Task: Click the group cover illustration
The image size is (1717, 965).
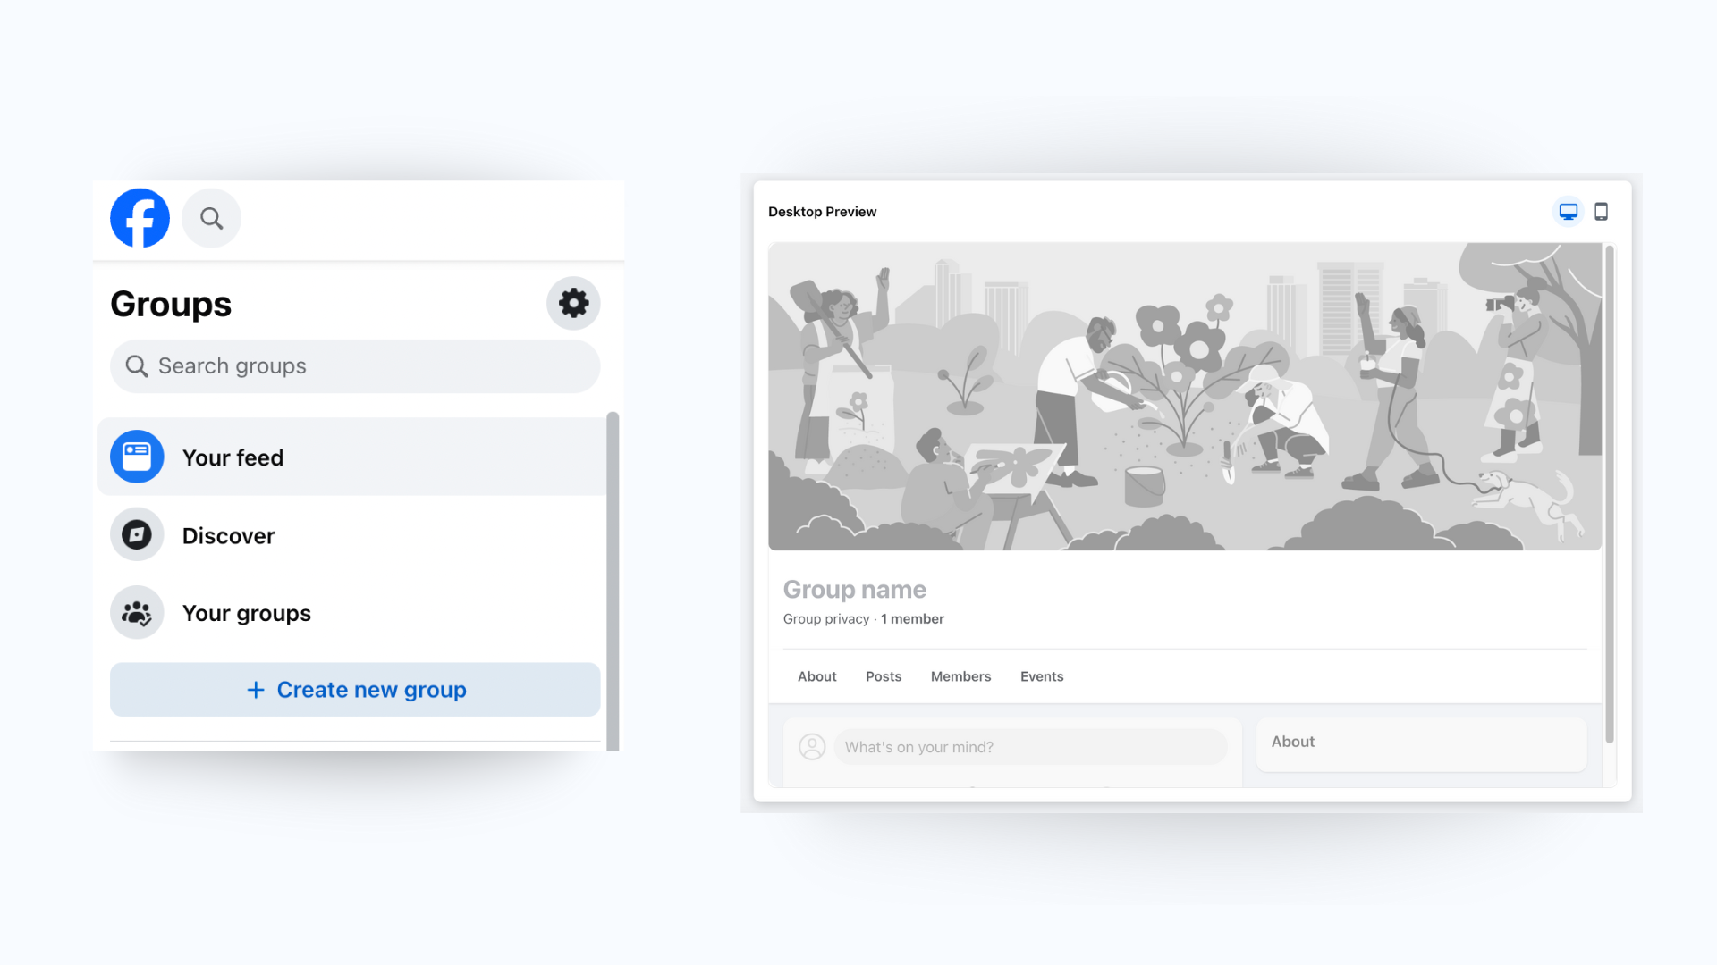Action: (x=1185, y=397)
